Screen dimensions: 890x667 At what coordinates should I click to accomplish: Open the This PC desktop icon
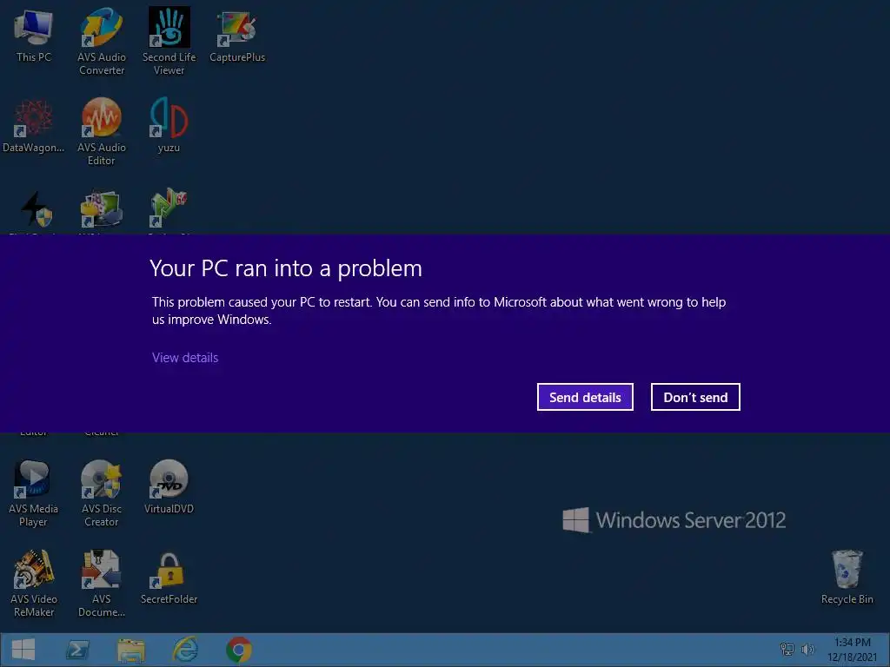pyautogui.click(x=34, y=36)
